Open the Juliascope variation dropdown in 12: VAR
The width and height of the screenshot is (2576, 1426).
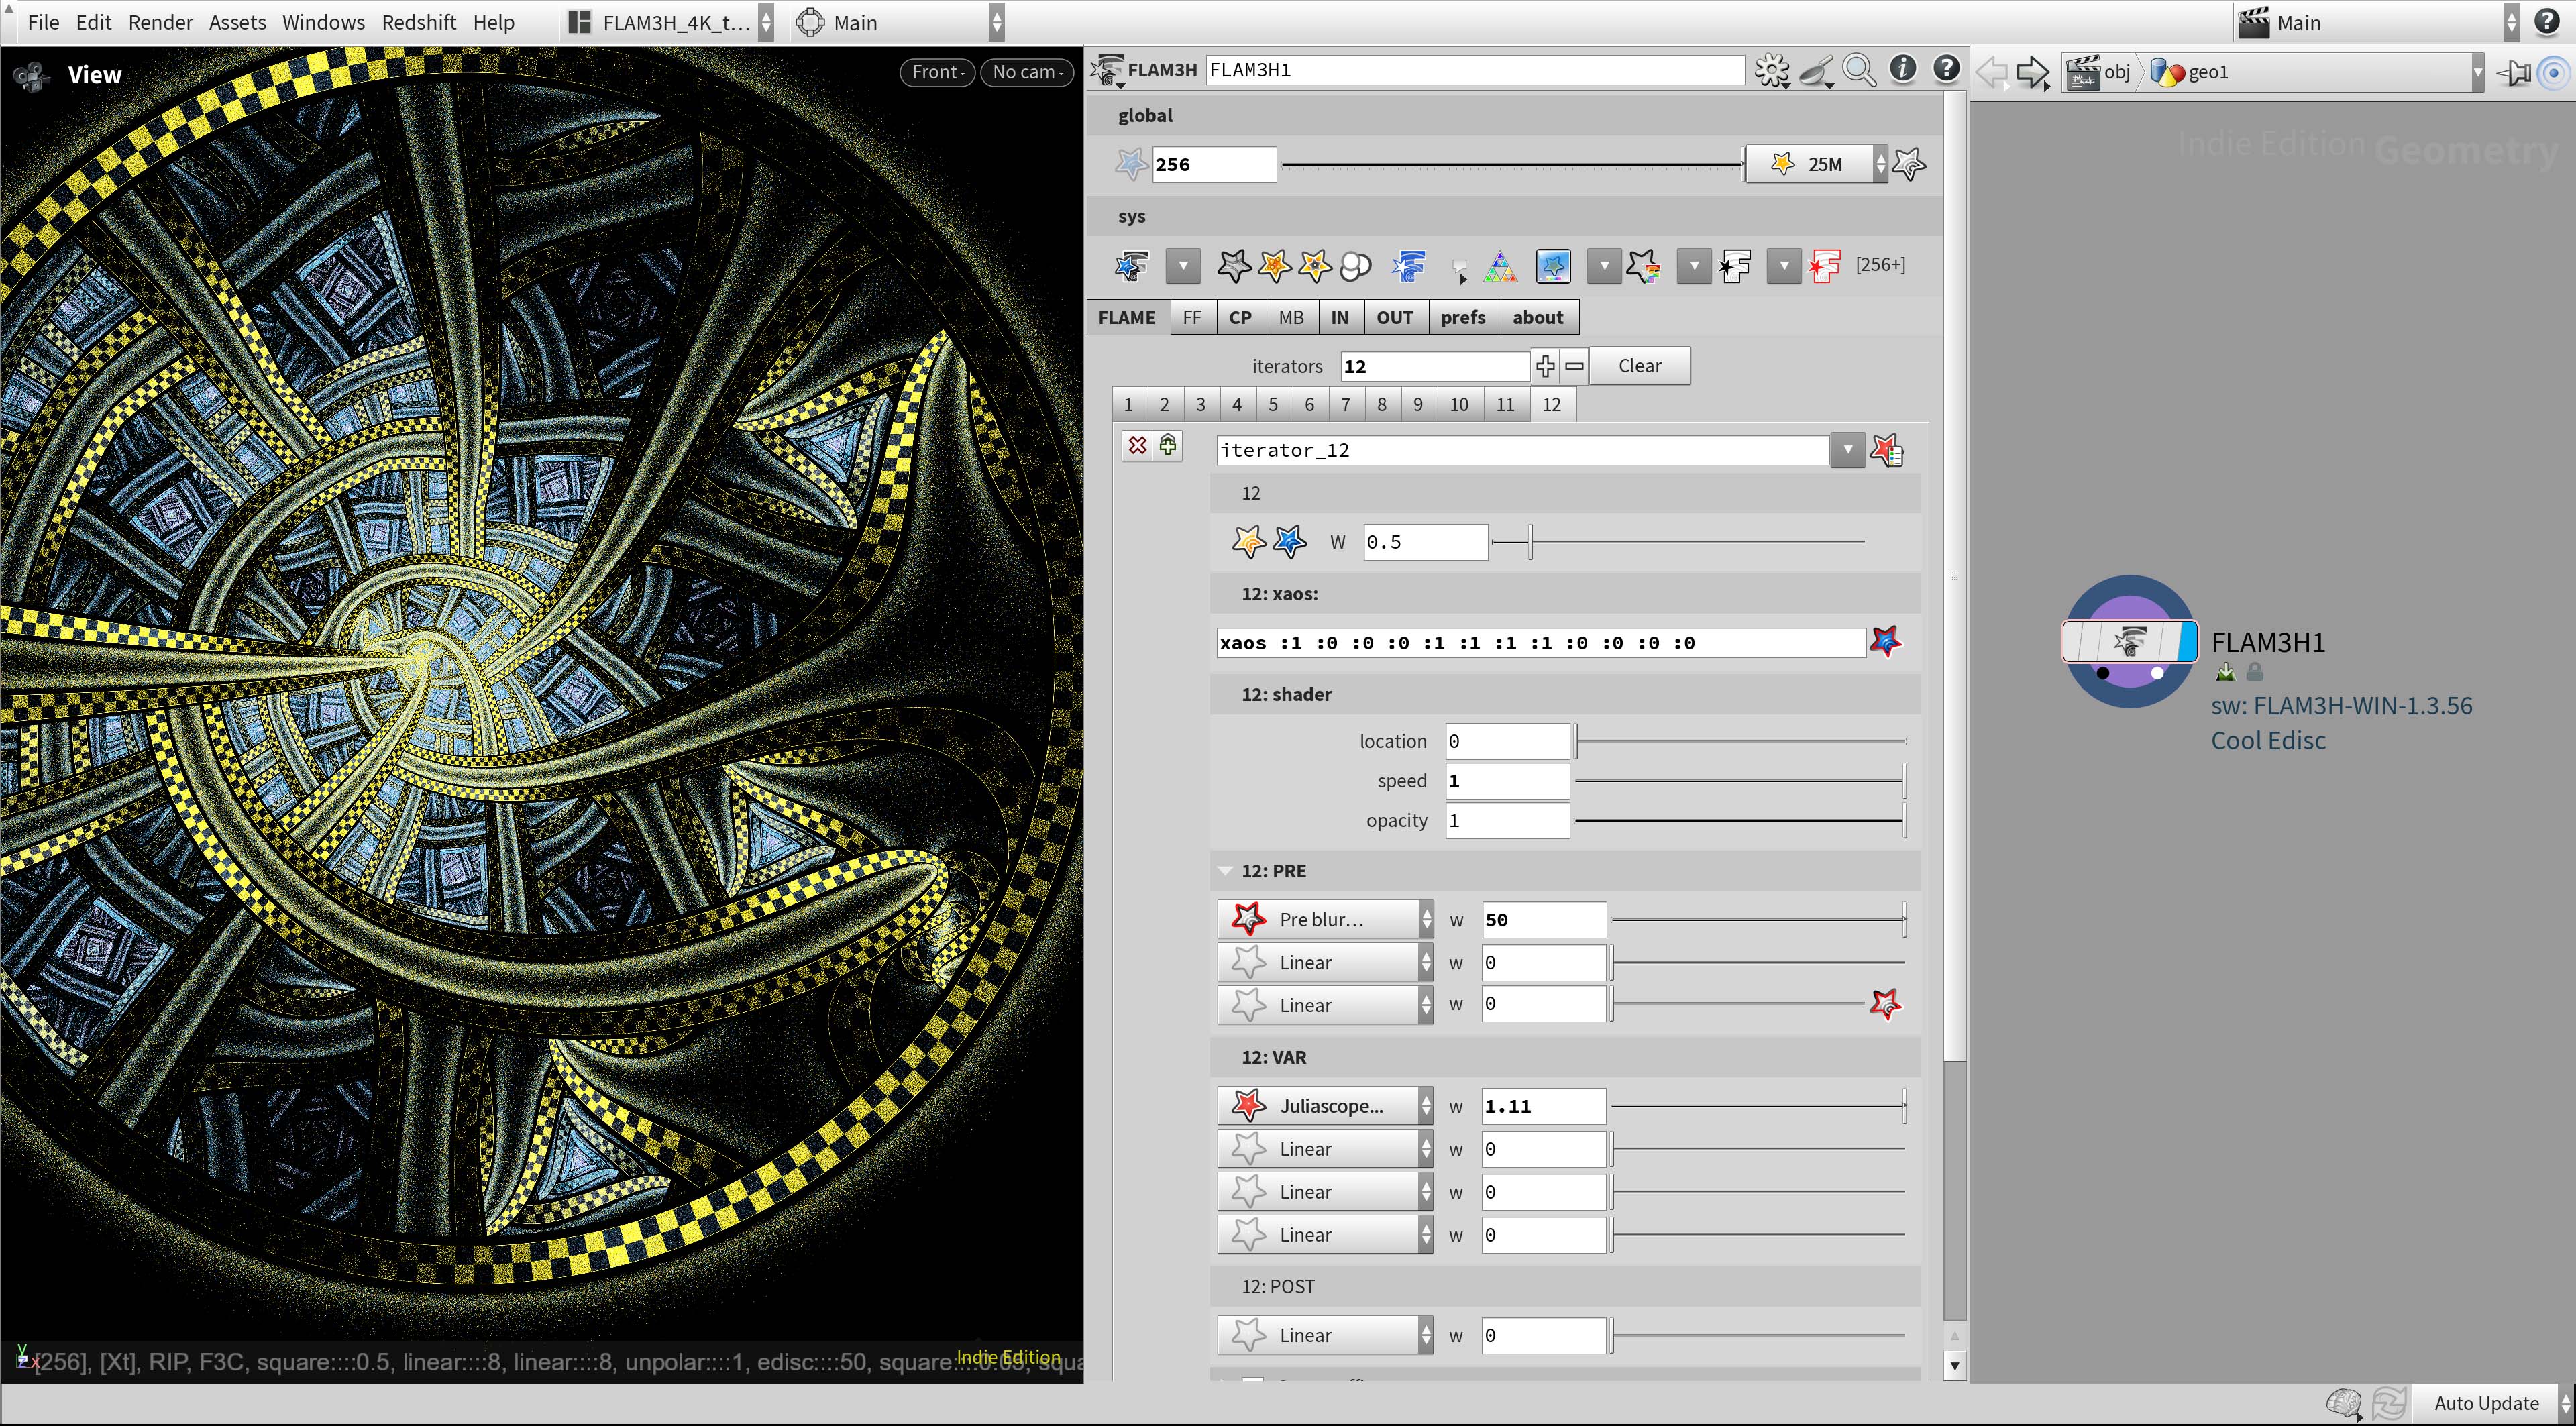[x=1426, y=1105]
